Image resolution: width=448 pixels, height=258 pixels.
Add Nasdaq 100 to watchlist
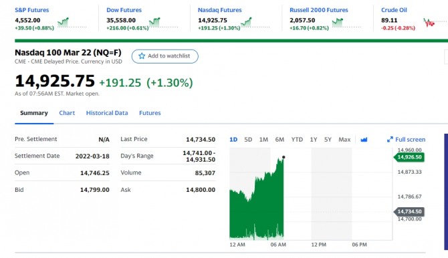(x=165, y=56)
